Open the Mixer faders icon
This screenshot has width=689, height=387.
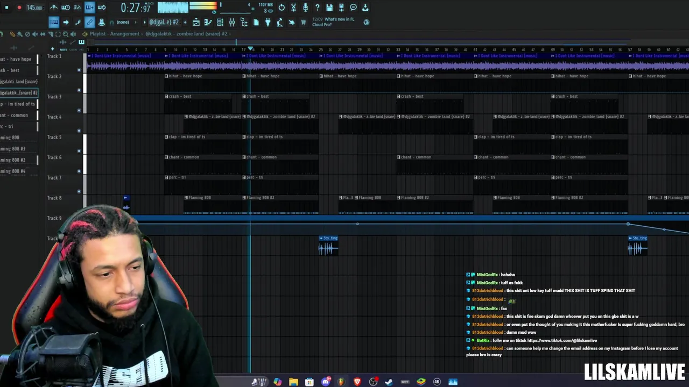(232, 22)
